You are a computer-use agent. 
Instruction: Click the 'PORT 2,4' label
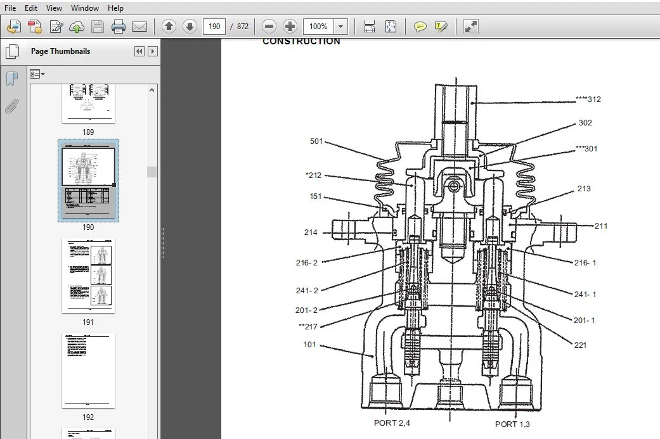(392, 423)
